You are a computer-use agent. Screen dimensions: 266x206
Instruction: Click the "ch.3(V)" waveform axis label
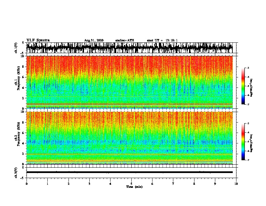pyautogui.click(x=16, y=173)
